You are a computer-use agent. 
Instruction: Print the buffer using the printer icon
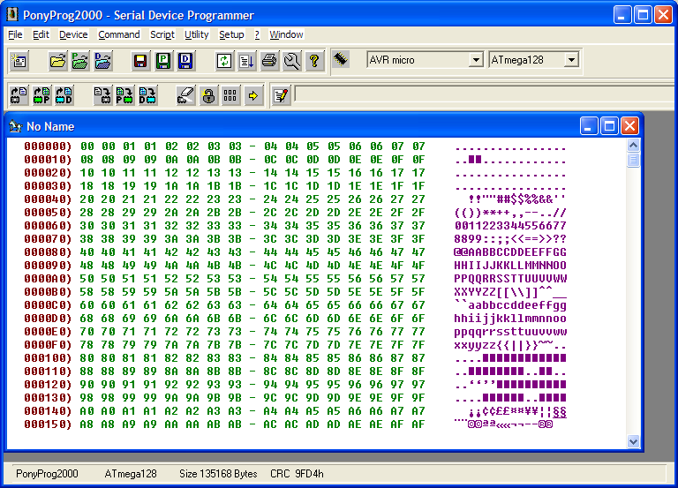[x=269, y=61]
